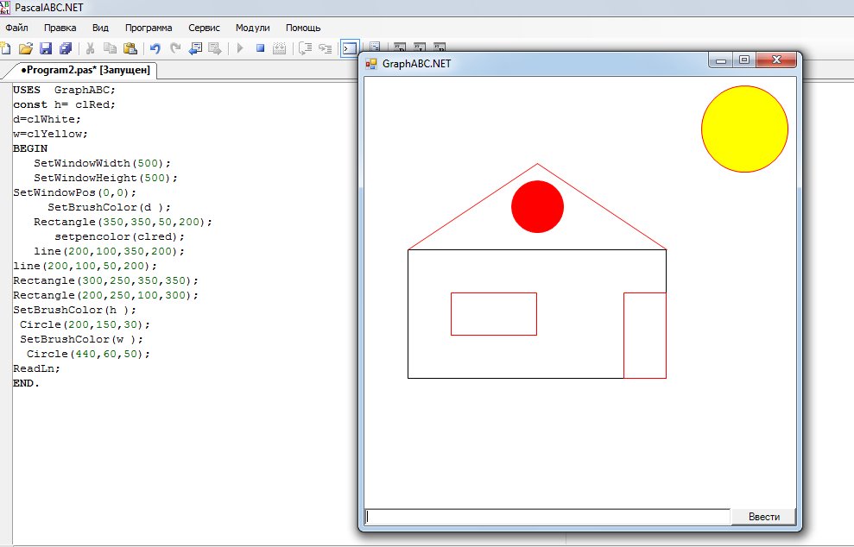Viewport: 854px width, 547px height.
Task: Open the Сервис menu
Action: 205,28
